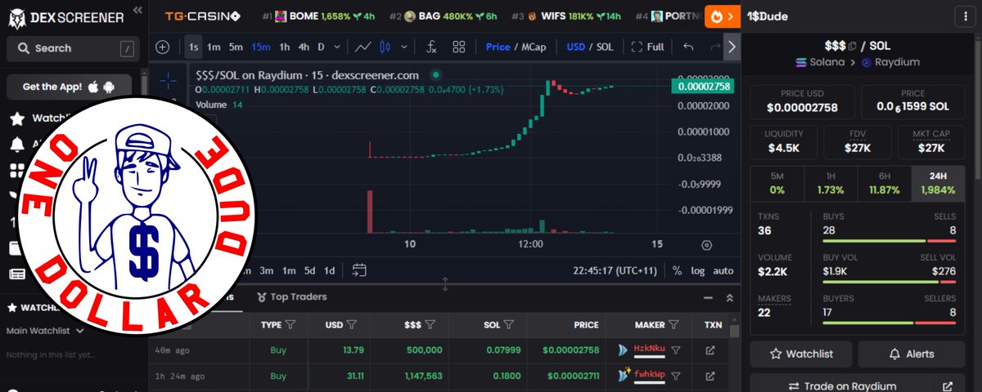This screenshot has width=982, height=392.
Task: Enter Full screen chart mode
Action: pos(646,47)
